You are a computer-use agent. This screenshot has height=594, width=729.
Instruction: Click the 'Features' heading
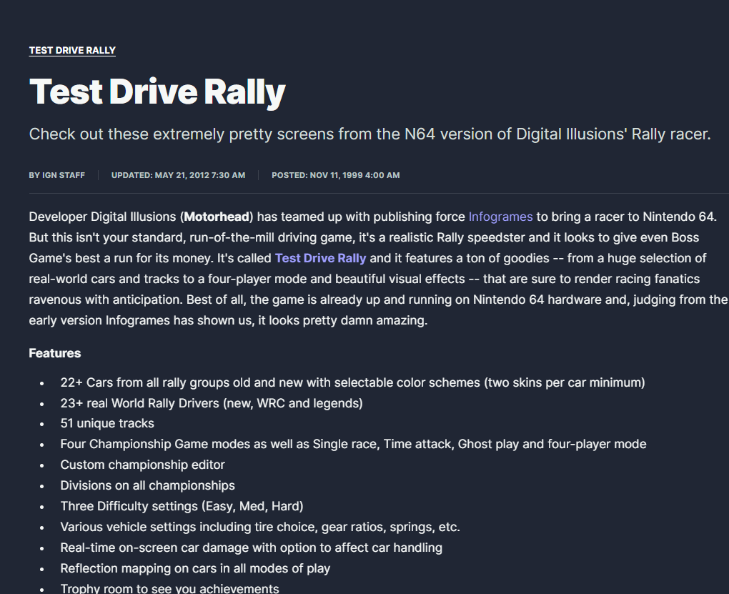[x=55, y=354]
